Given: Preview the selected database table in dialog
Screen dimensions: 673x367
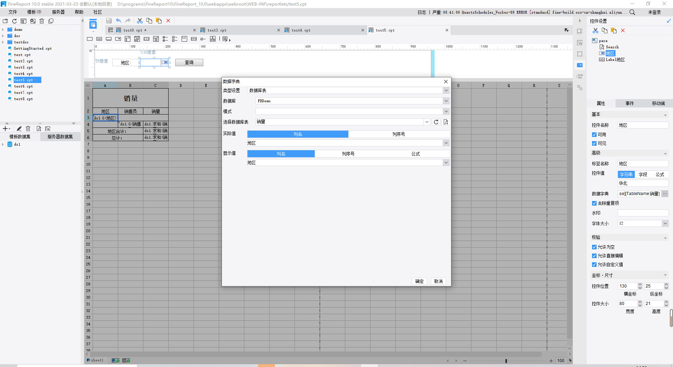Looking at the screenshot, I should click(x=446, y=122).
